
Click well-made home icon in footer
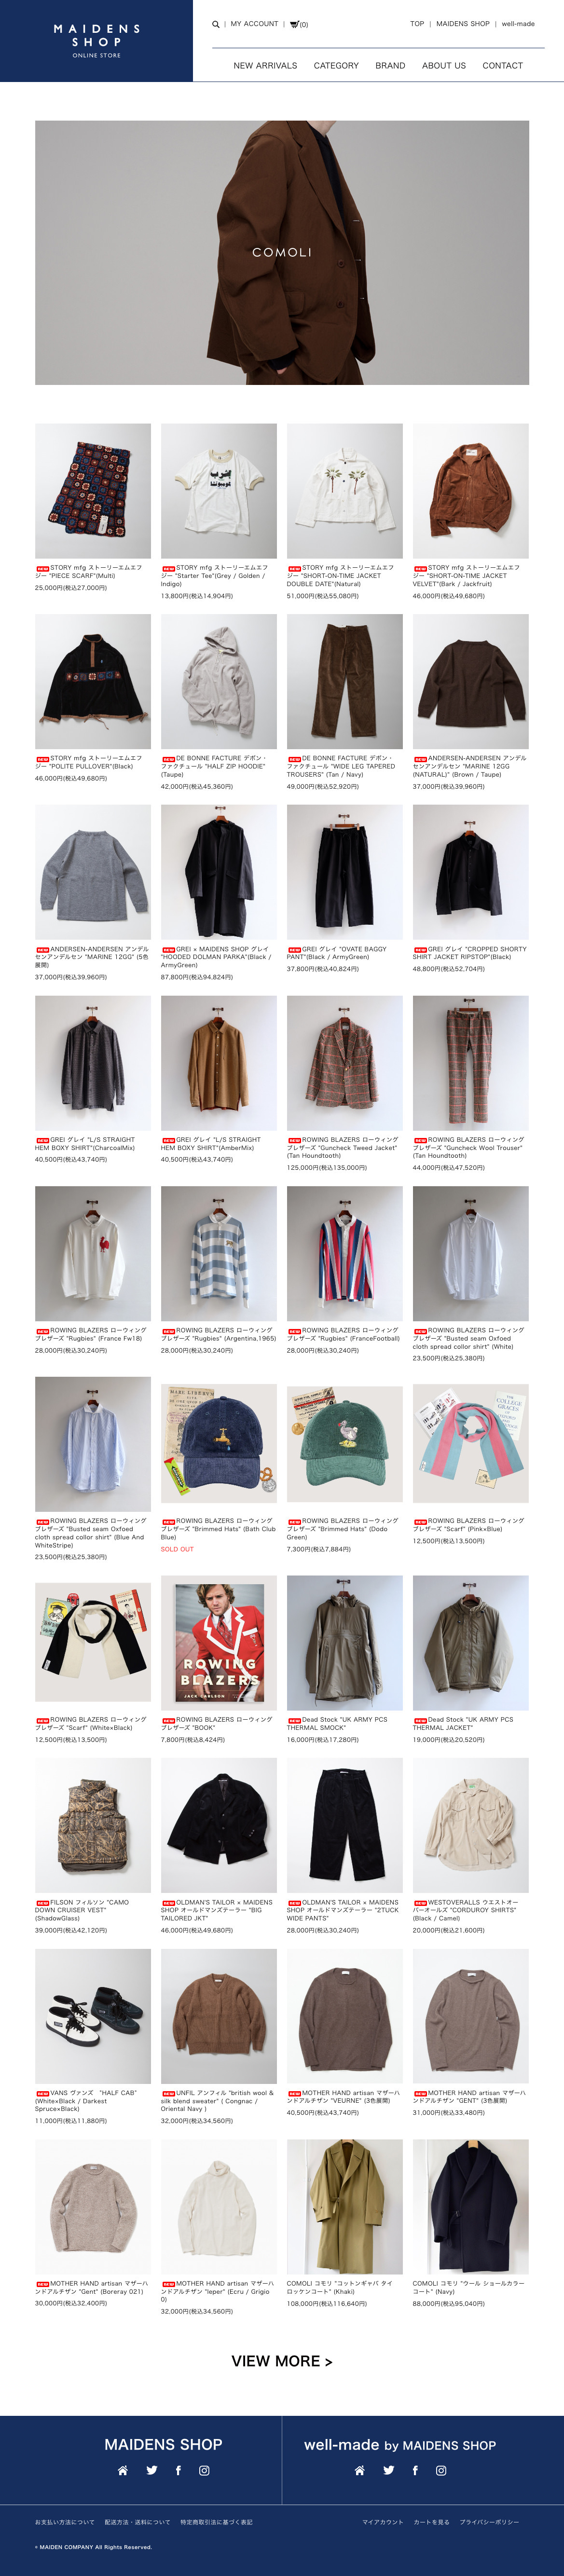pyautogui.click(x=360, y=2470)
